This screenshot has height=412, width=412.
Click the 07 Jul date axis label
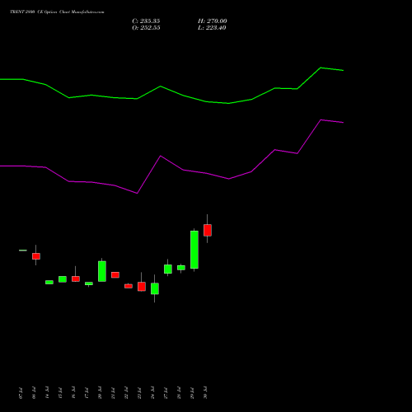[x=21, y=393]
